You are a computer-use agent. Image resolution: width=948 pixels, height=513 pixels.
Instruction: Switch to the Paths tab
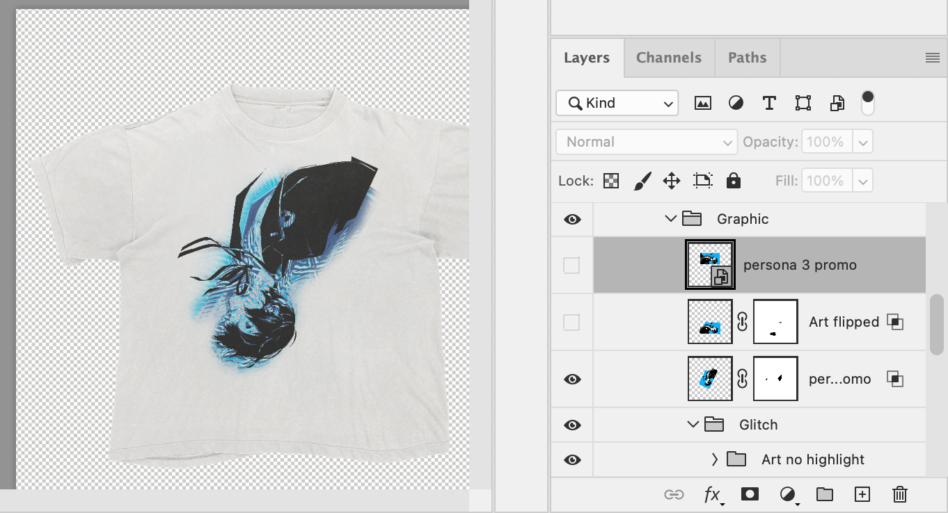click(748, 58)
